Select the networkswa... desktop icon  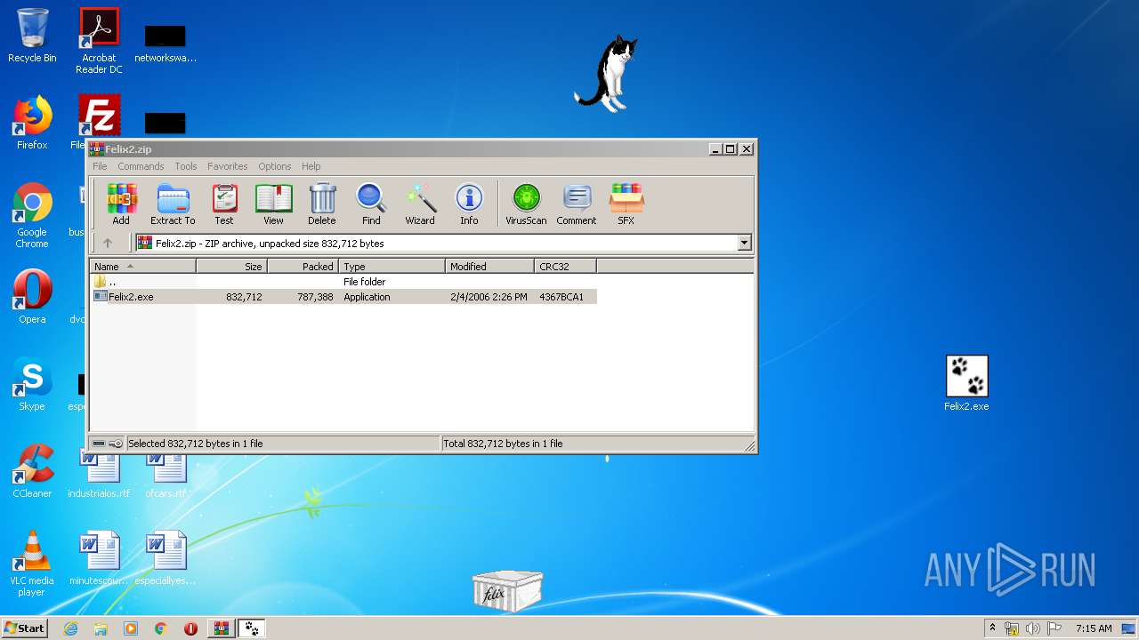point(166,43)
